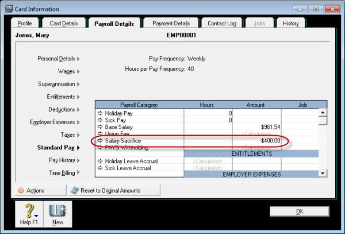Viewport: 345px width, 234px height.
Task: Click the Help F1 icon button
Action: [x=28, y=214]
